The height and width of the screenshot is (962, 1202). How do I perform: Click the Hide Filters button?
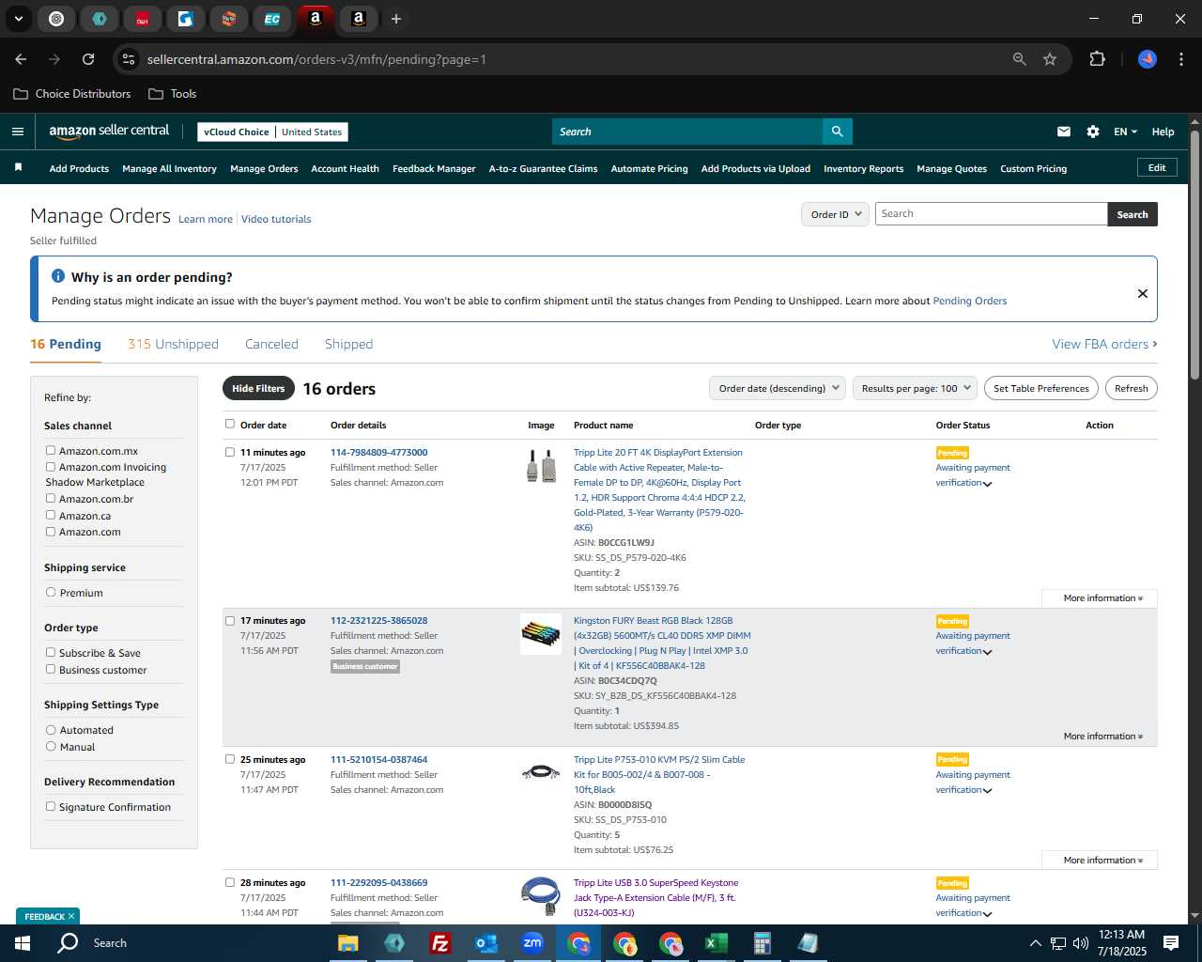point(258,388)
